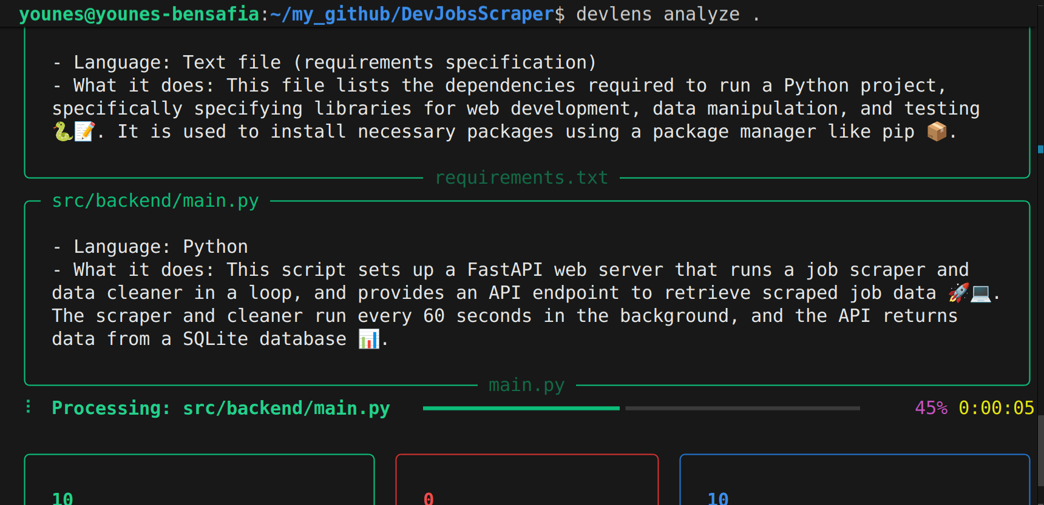Click the src/backend/main.py panel title

pos(155,201)
